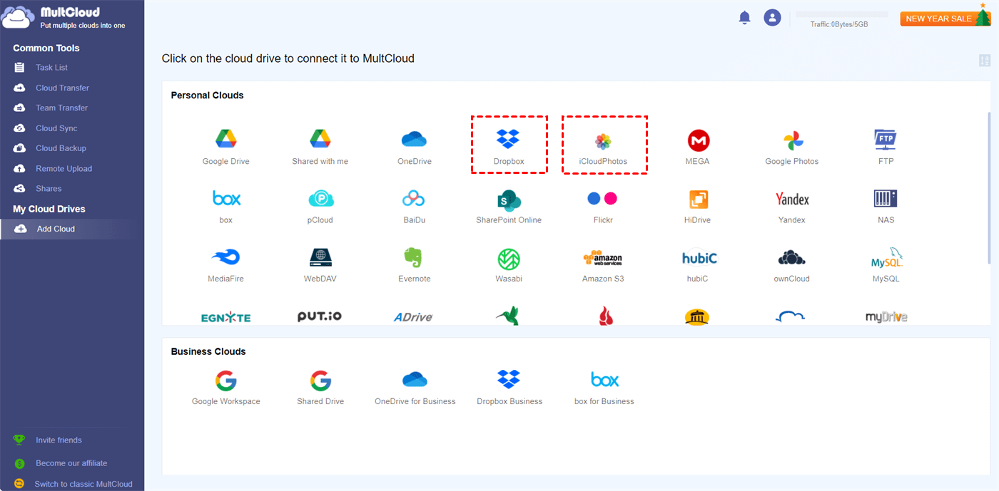Add pCloud drive
The height and width of the screenshot is (491, 999).
point(320,207)
